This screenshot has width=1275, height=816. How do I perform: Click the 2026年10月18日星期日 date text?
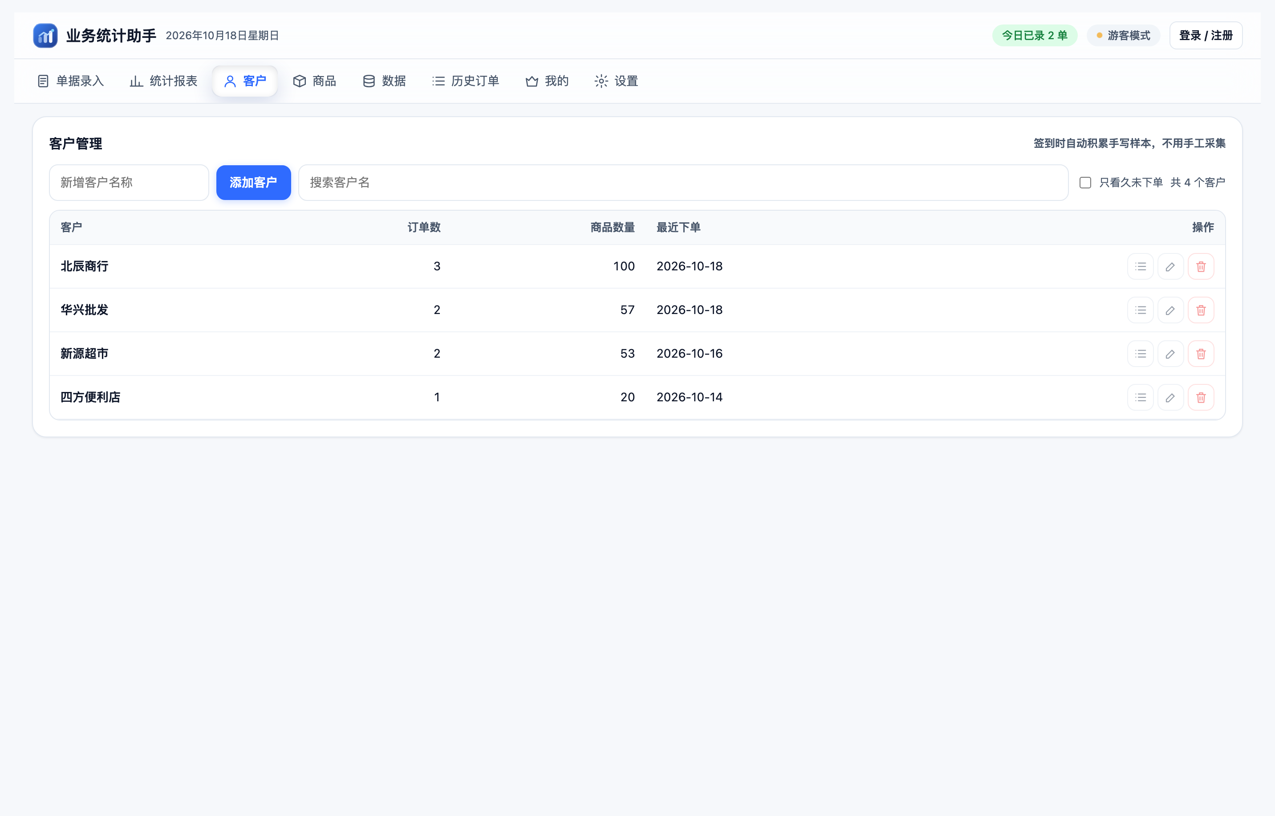point(223,36)
